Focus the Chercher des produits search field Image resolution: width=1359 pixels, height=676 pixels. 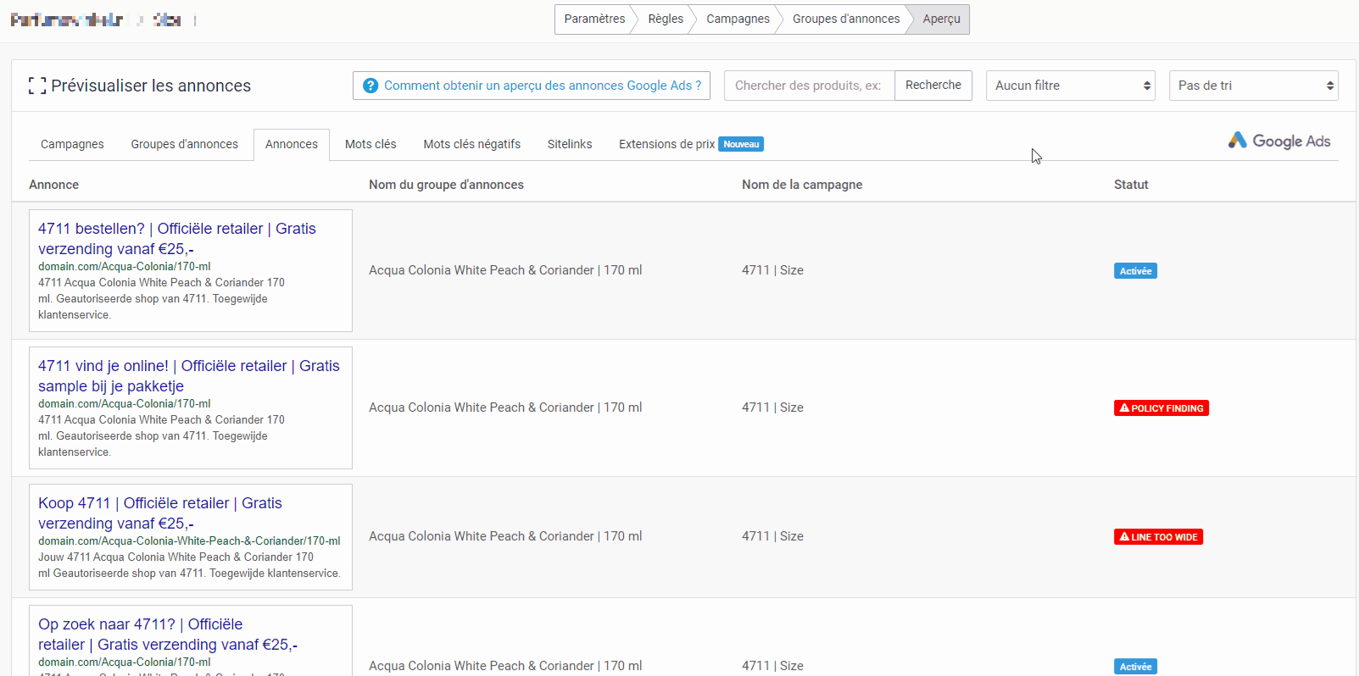810,86
